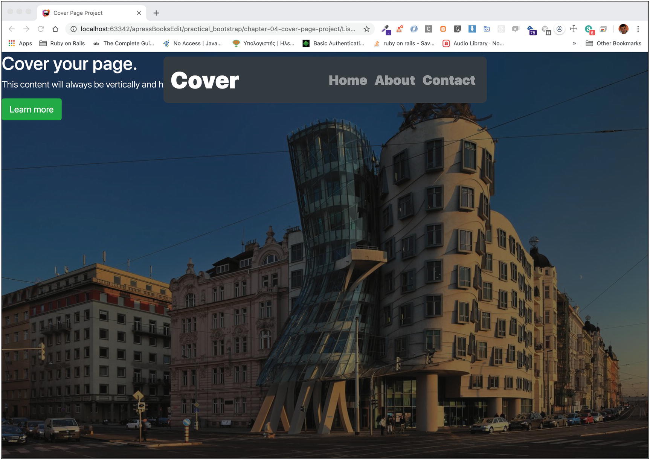650x460 pixels.
Task: Click the blue download manager extension icon
Action: point(471,29)
